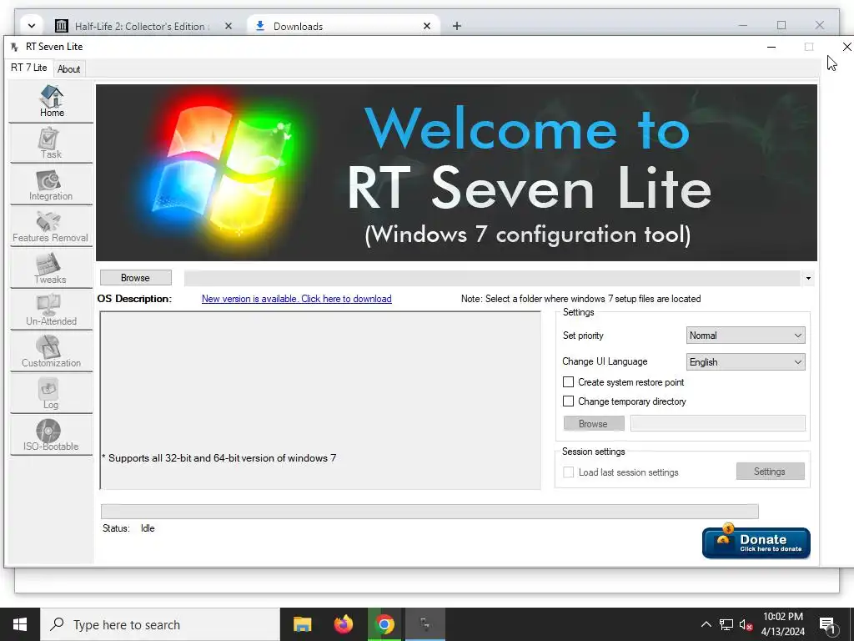The image size is (854, 641).
Task: Select the RT 7 Lite tab
Action: pyautogui.click(x=29, y=68)
